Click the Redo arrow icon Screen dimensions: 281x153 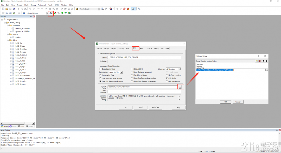tap(34, 9)
